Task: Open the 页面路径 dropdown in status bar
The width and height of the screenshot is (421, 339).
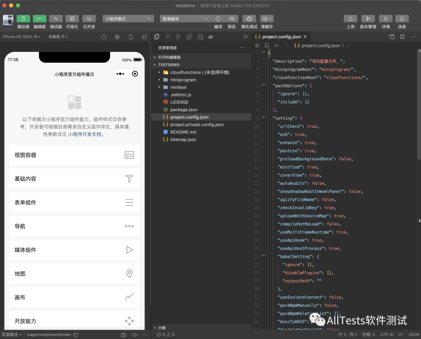Action: click(x=12, y=334)
